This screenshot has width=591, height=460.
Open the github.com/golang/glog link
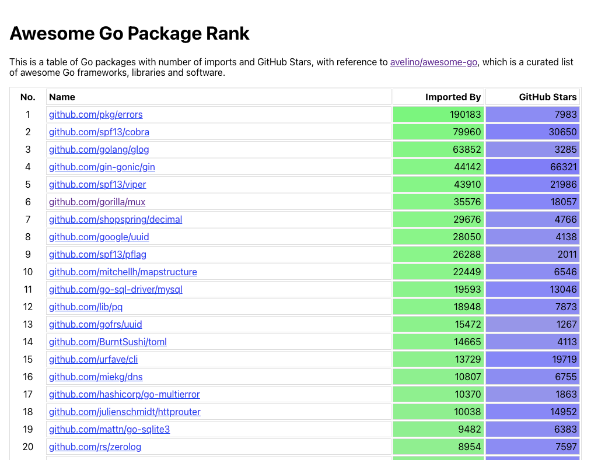click(x=99, y=149)
